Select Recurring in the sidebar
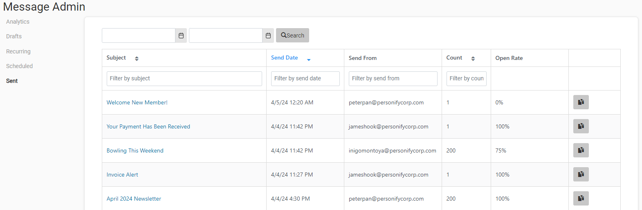Screen dimensions: 642x210 pyautogui.click(x=18, y=51)
